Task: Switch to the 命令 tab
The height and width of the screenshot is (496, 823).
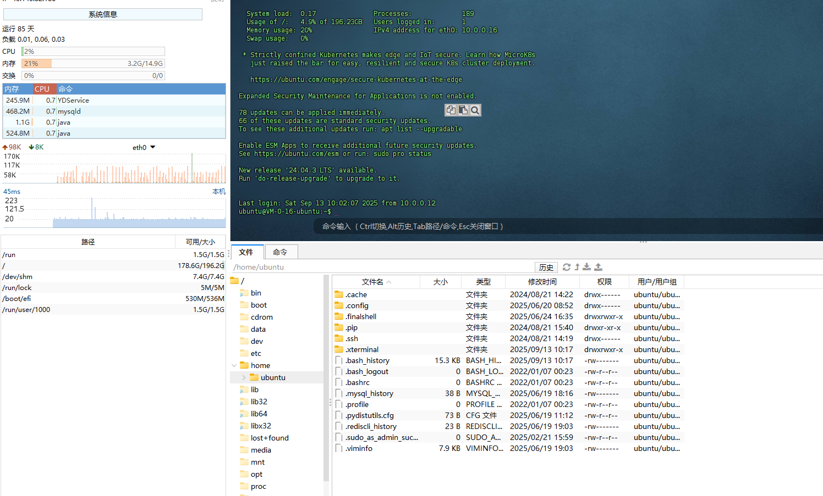Action: click(x=281, y=252)
